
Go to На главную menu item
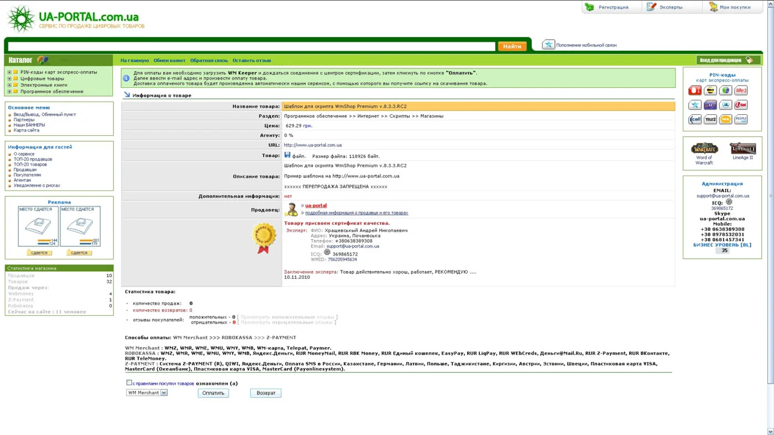coord(134,61)
